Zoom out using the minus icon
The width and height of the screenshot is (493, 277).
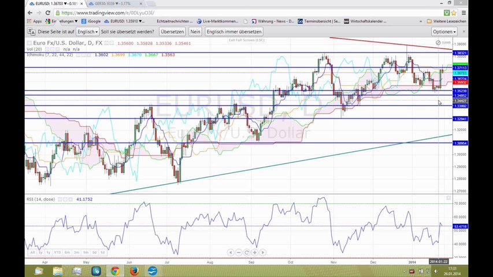239,252
